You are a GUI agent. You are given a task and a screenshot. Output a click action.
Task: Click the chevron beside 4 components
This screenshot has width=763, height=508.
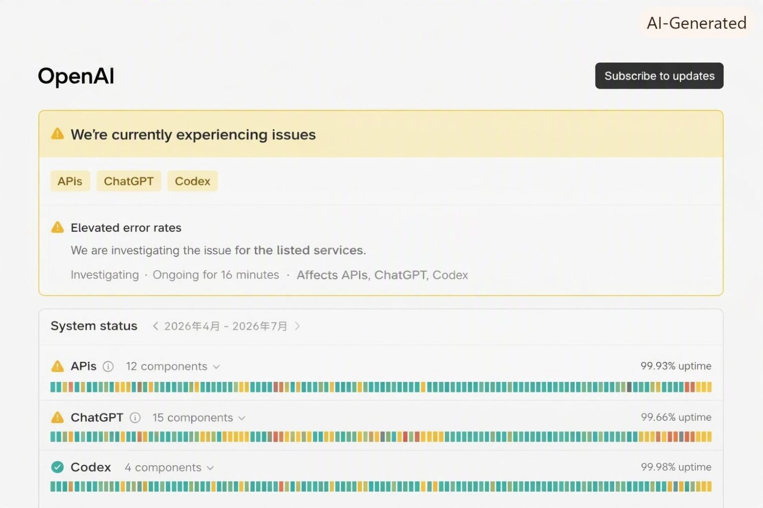[x=211, y=468]
